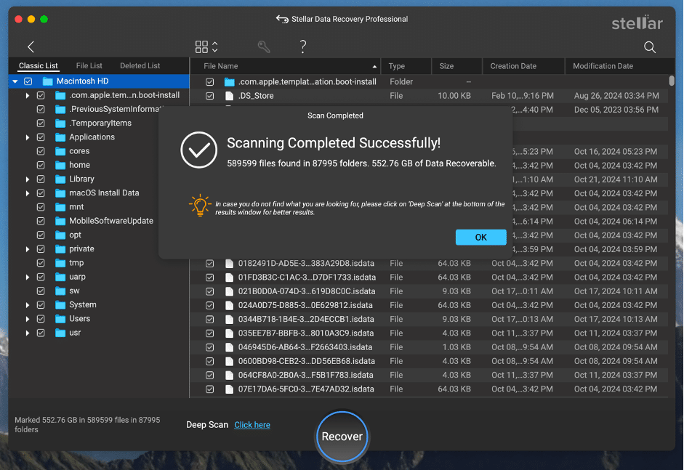Screen dimensions: 684x470
Task: Click the Stellar logo in top right
Action: click(637, 23)
